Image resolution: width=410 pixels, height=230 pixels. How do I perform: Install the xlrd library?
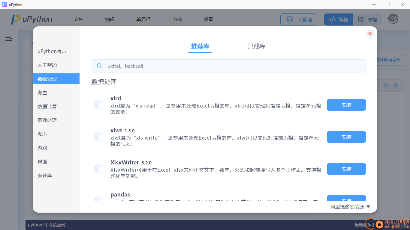346,105
